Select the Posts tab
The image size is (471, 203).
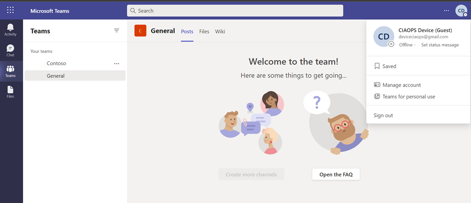tap(187, 32)
